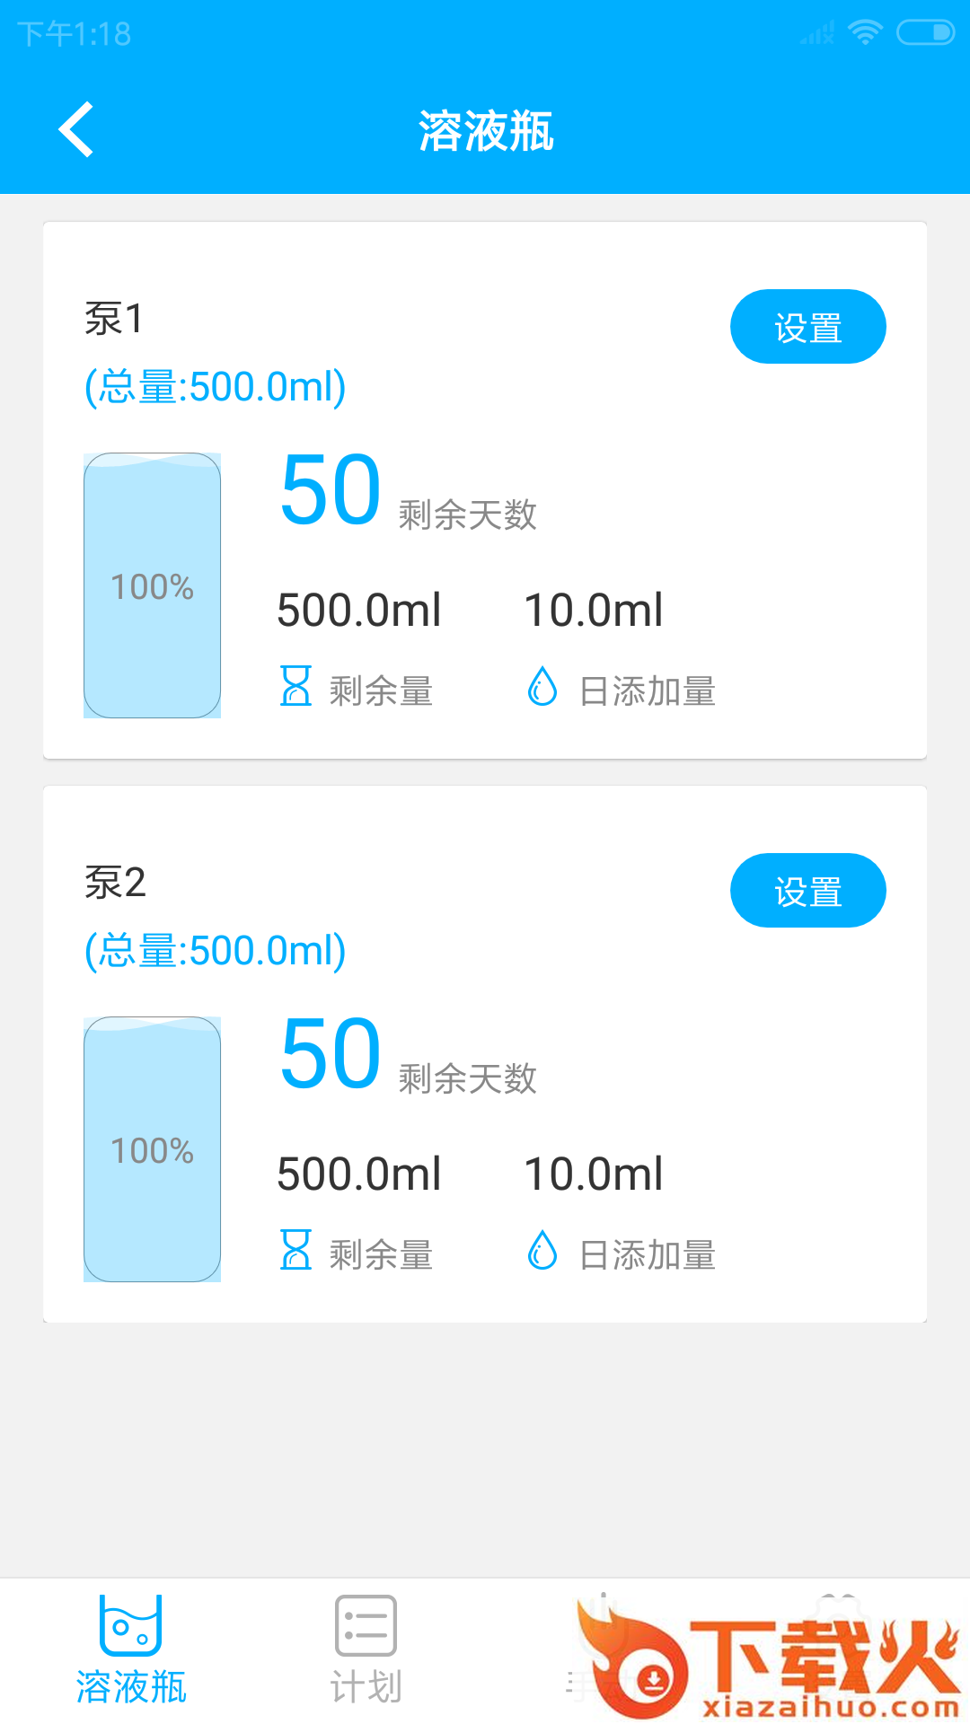
Task: Tap Pump 1 water-drop daily-dose icon
Action: [x=542, y=687]
